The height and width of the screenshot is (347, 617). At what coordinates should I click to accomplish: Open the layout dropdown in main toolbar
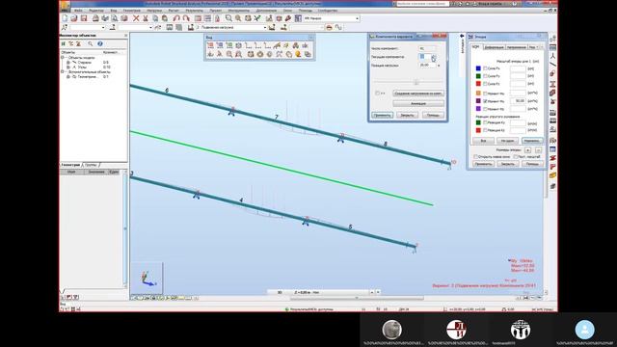coord(357,18)
